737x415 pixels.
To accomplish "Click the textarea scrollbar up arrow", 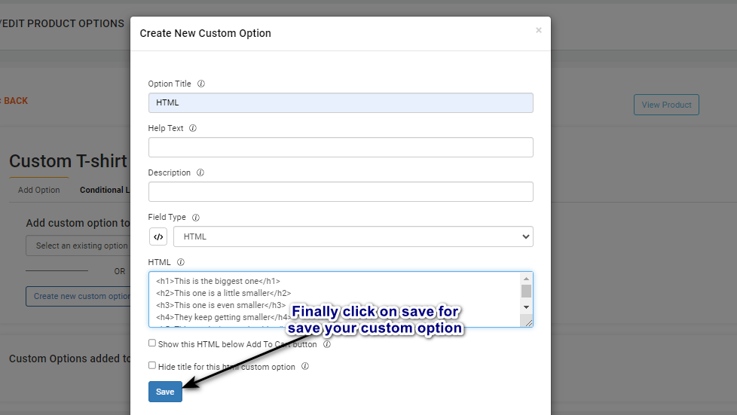I will pos(527,279).
